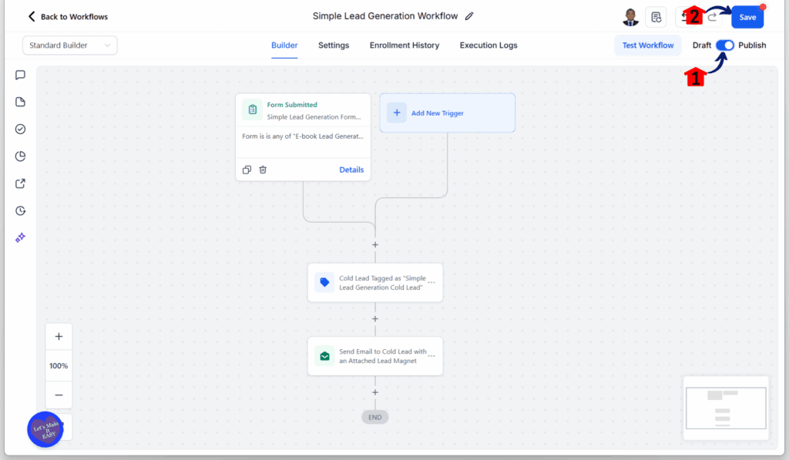Go Back to Workflows
Screen dimensions: 789x460
point(68,16)
